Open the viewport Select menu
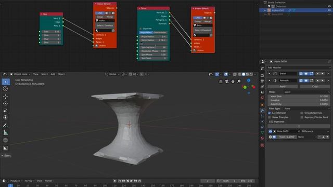 point(44,74)
